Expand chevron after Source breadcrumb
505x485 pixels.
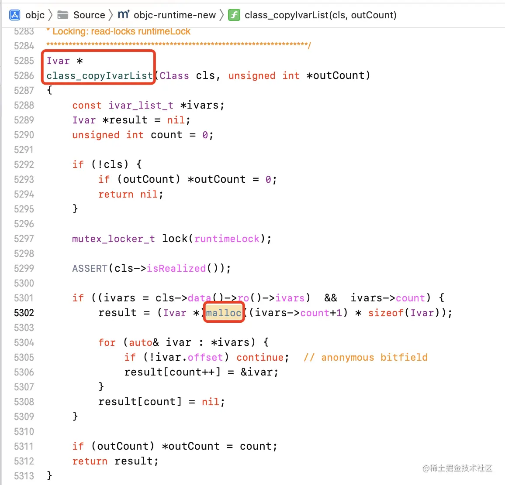pos(111,15)
